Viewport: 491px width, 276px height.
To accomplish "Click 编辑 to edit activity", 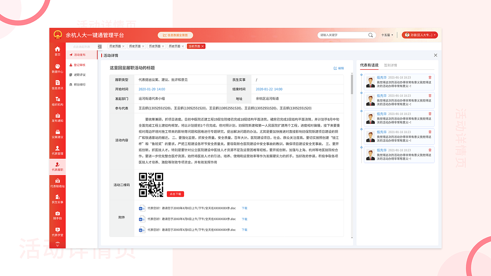I will coord(339,68).
